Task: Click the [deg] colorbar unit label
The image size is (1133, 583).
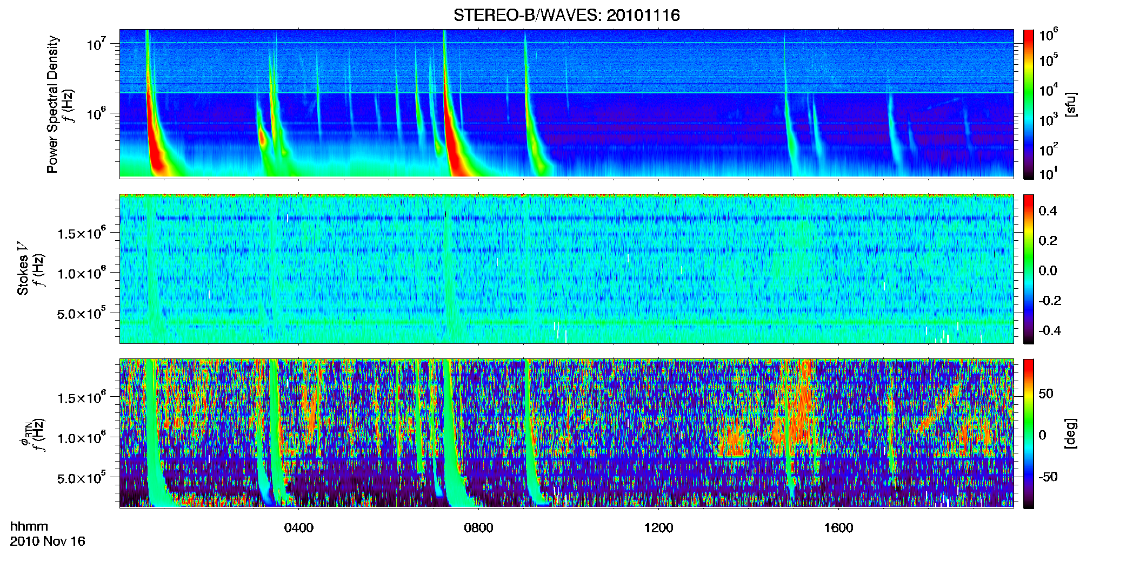Action: 1071,433
